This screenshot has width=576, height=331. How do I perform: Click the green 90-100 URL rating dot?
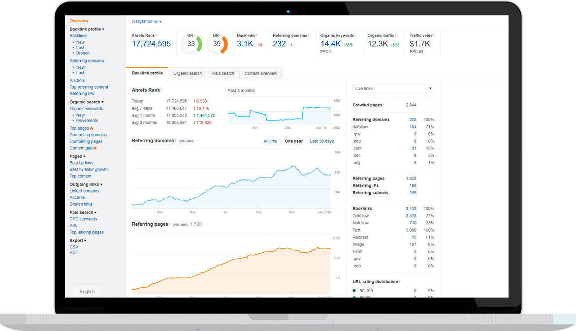click(354, 291)
